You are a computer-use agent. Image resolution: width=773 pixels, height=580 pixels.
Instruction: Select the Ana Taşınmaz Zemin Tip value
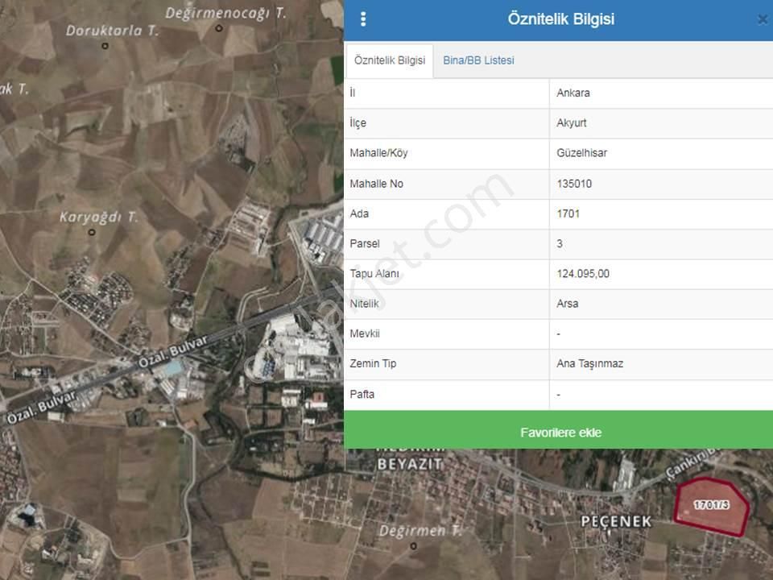coord(589,363)
